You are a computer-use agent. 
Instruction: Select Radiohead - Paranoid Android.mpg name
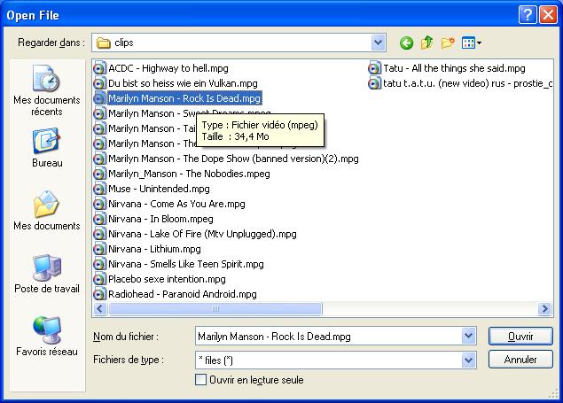[183, 294]
